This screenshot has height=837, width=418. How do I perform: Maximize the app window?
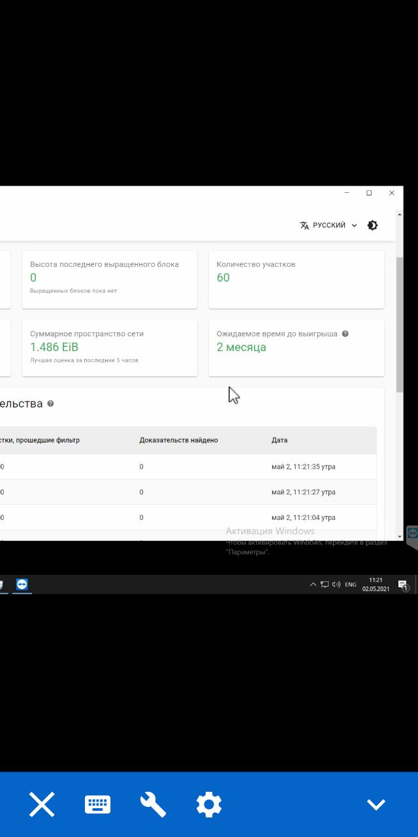(x=369, y=193)
